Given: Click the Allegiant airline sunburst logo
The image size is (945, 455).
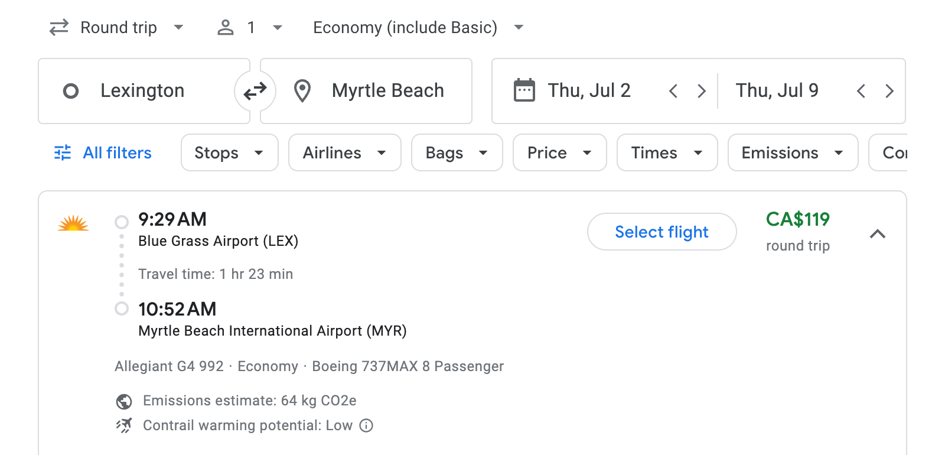Looking at the screenshot, I should tap(73, 223).
